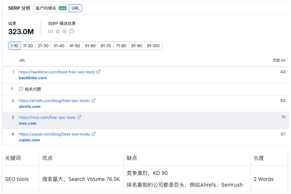This screenshot has height=194, width=291.
Task: Open external link icon for moz URL
Action: (x=79, y=117)
